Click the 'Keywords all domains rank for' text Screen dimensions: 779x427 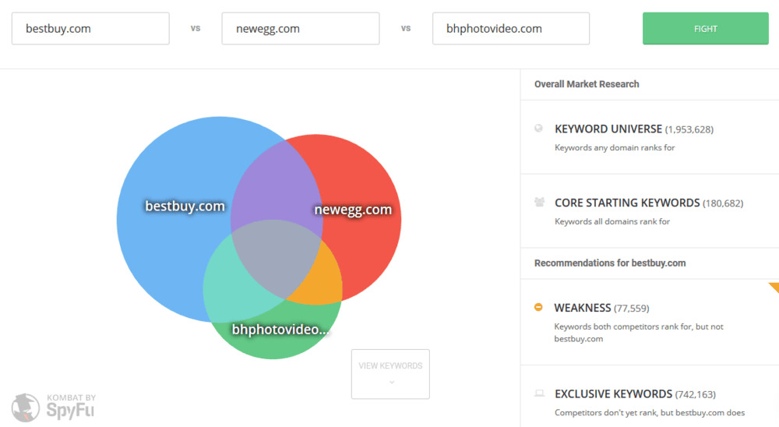[612, 222]
